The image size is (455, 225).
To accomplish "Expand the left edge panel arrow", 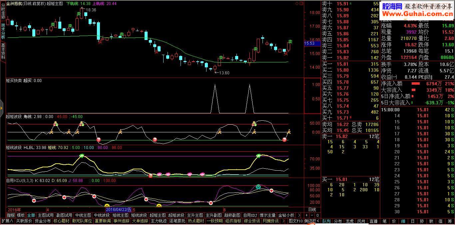I will pos(1,108).
